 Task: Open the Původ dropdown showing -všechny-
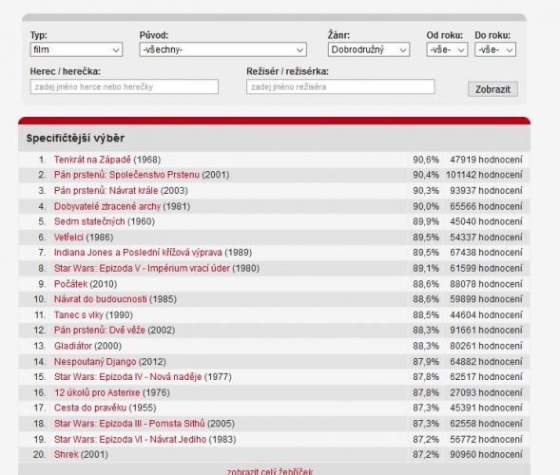[222, 49]
